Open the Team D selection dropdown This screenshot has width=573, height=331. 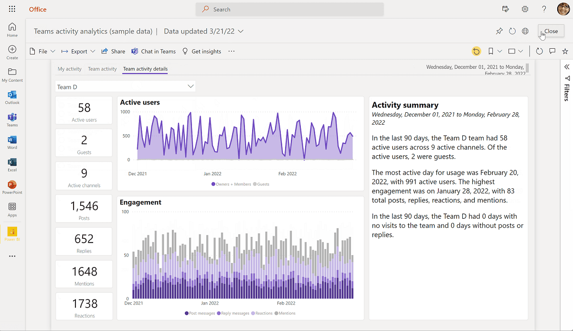191,86
